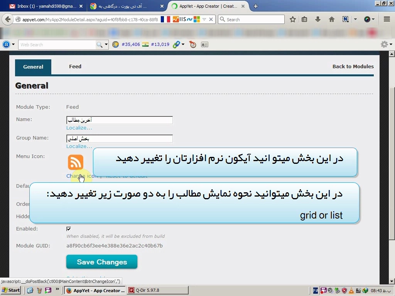395x296 pixels.
Task: Click the Save Changes button
Action: (x=102, y=262)
